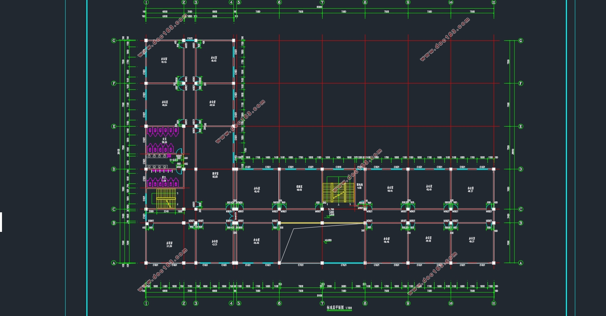606x316 pixels.
Task: Pick axis bubble D on the right side
Action: [521, 169]
